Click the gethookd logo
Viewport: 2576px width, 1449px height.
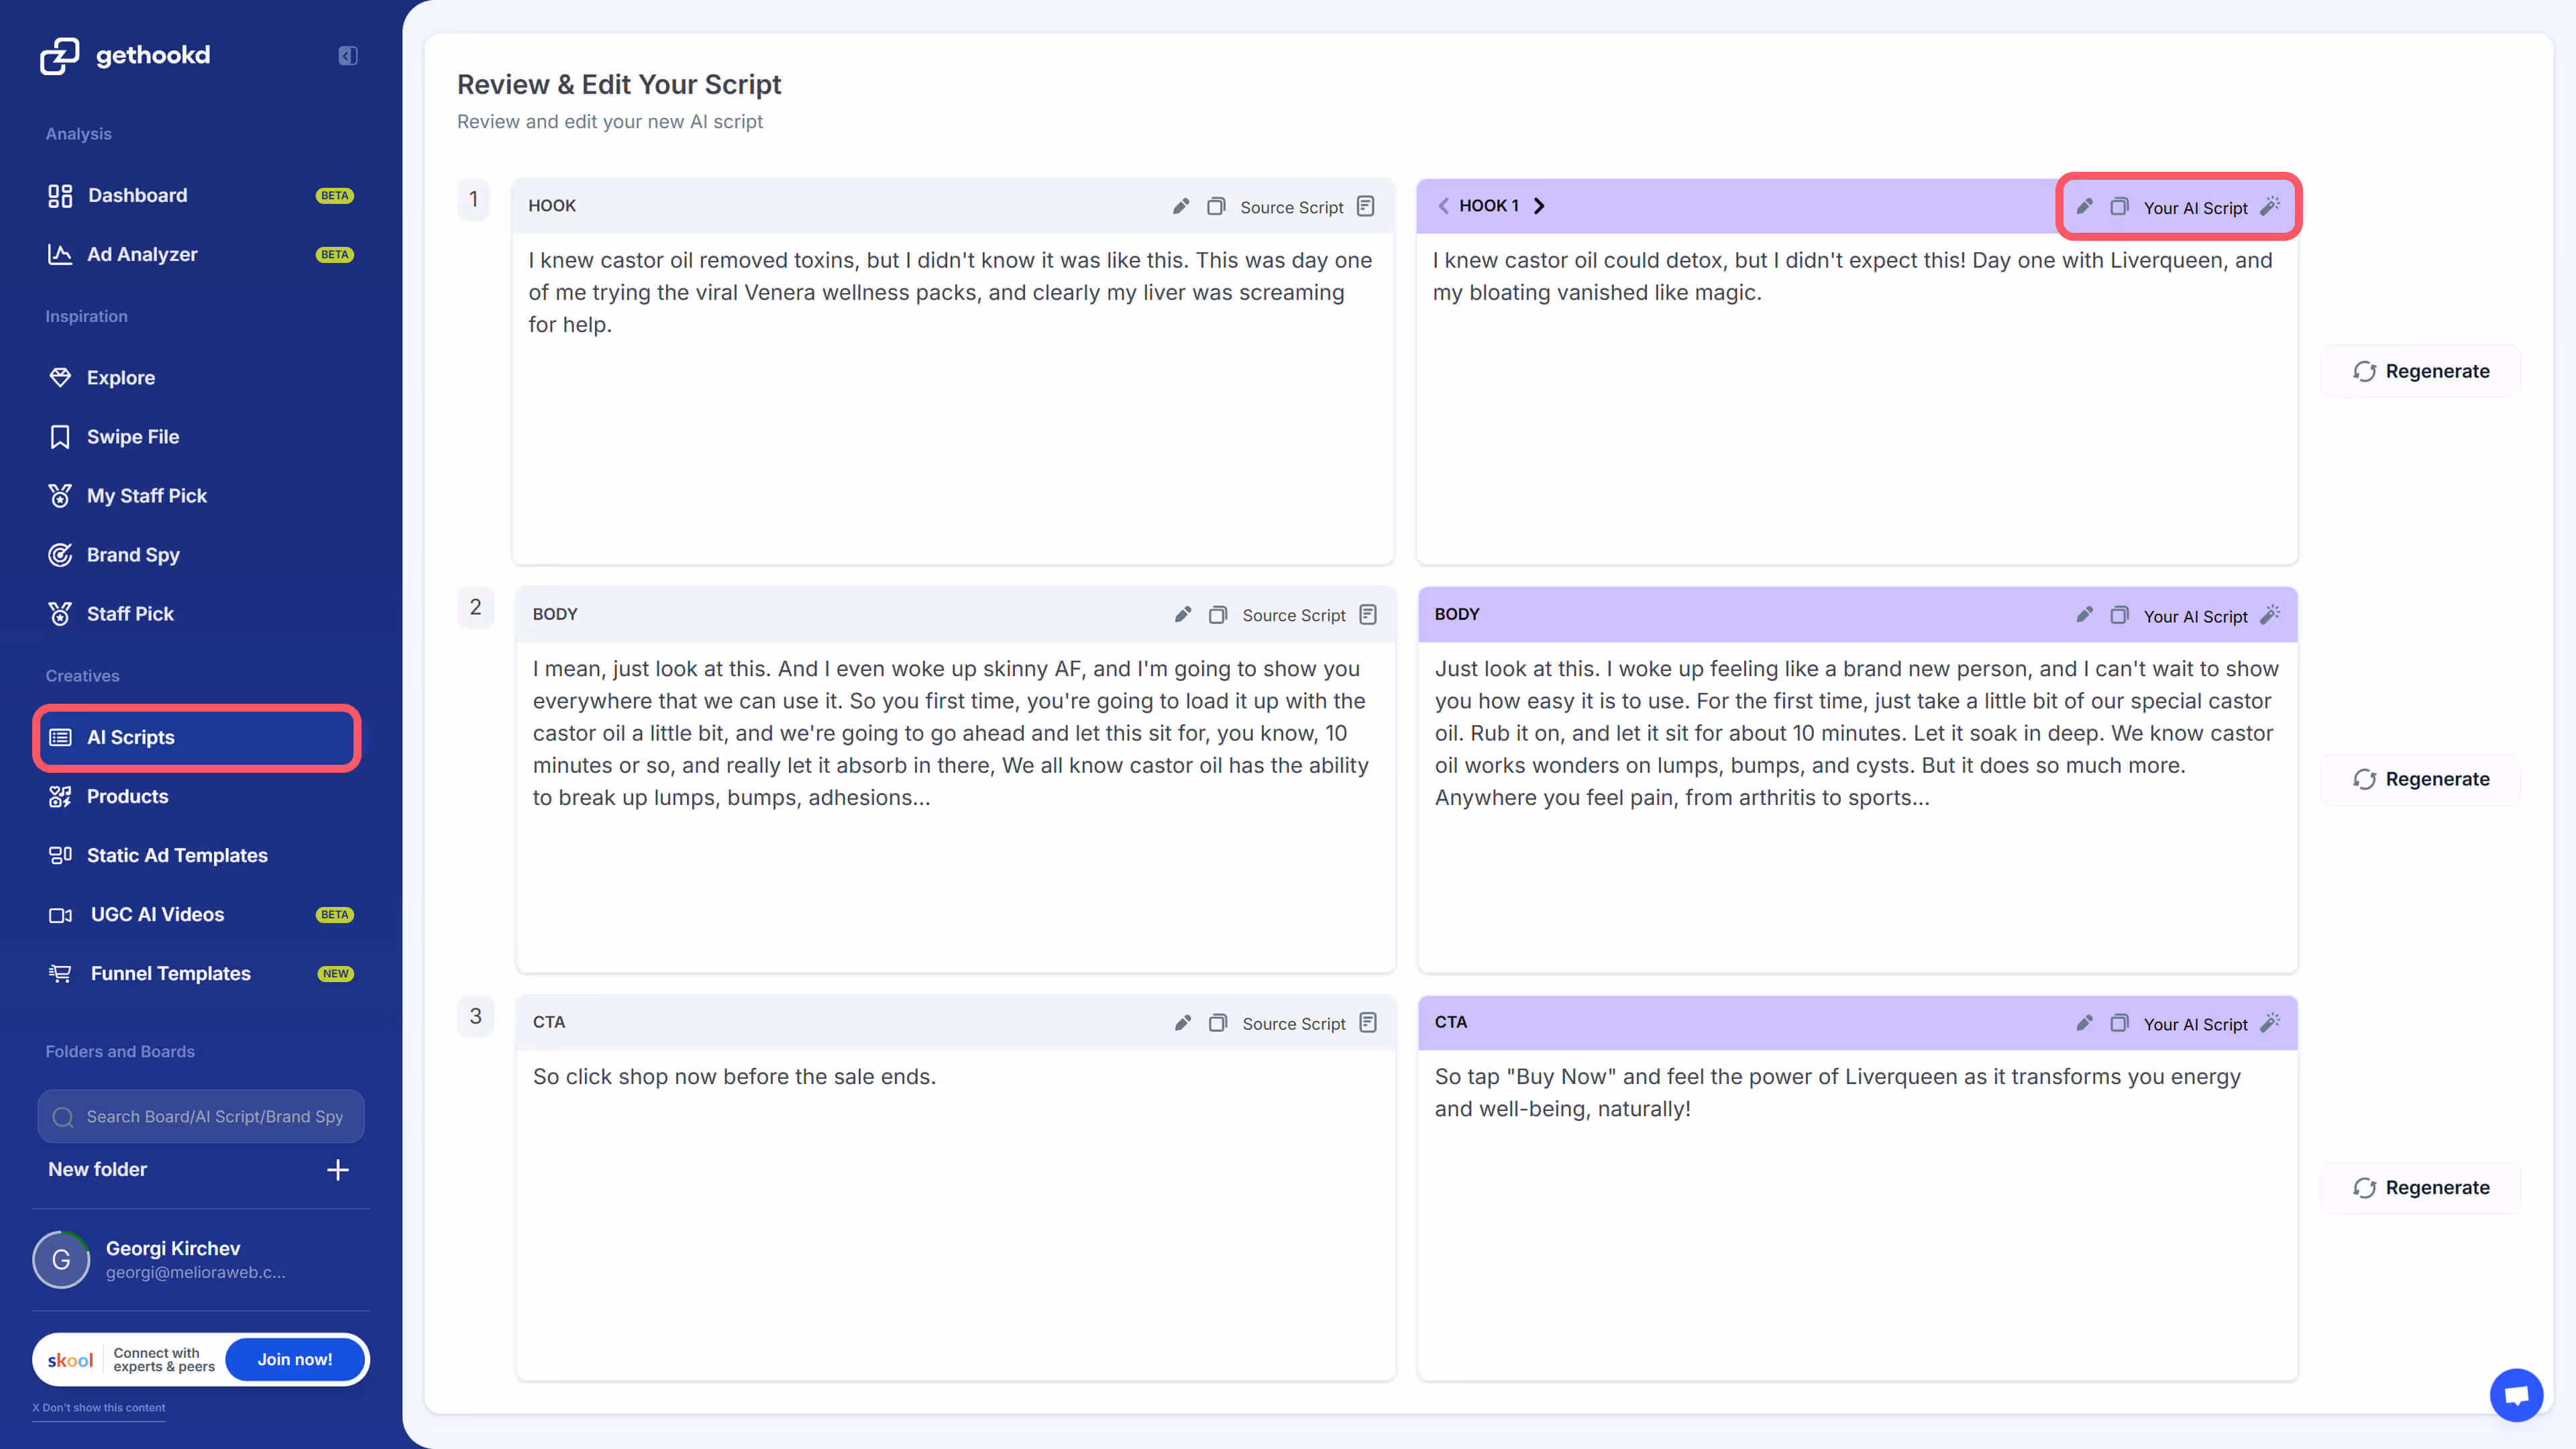tap(126, 56)
